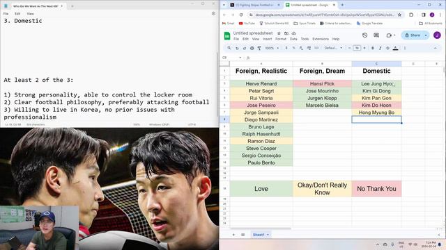Open the Google Translate bookmark
Image resolution: width=446 pixels, height=250 pixels.
click(x=369, y=24)
